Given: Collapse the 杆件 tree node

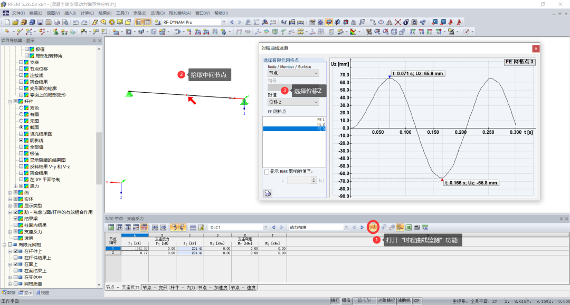Looking at the screenshot, I should (x=10, y=102).
